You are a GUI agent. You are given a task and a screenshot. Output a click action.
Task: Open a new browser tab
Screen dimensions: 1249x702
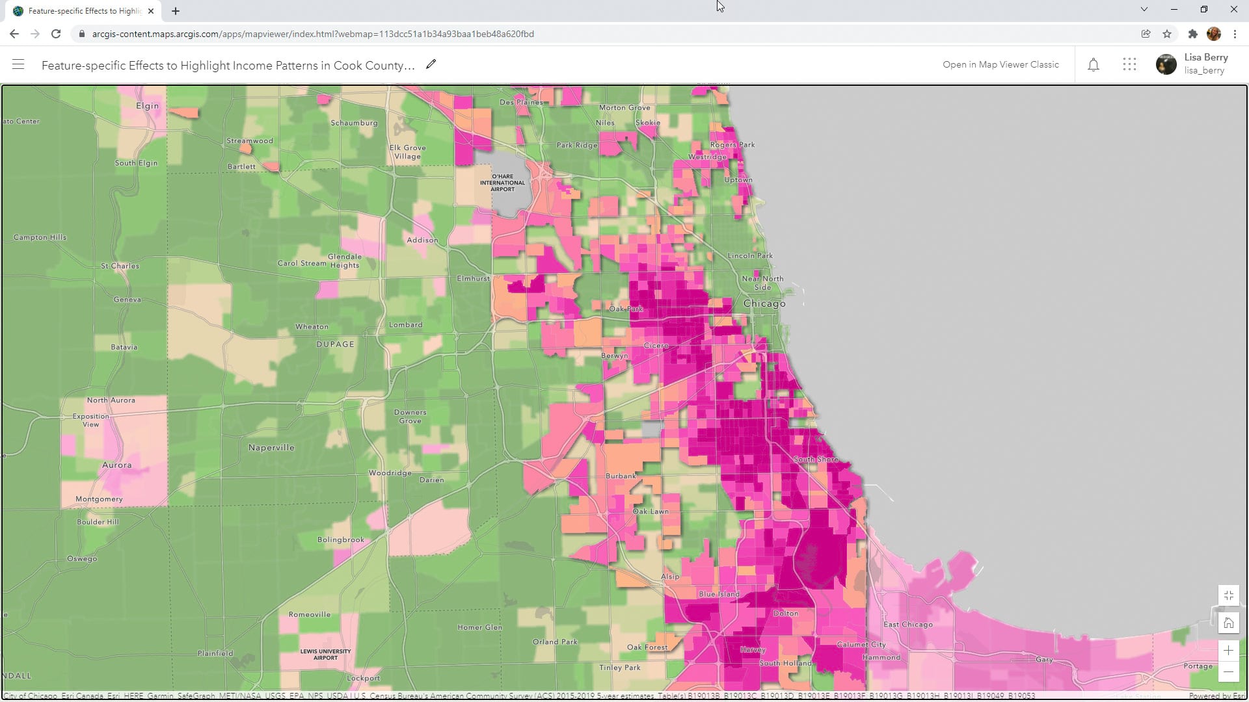pyautogui.click(x=176, y=11)
